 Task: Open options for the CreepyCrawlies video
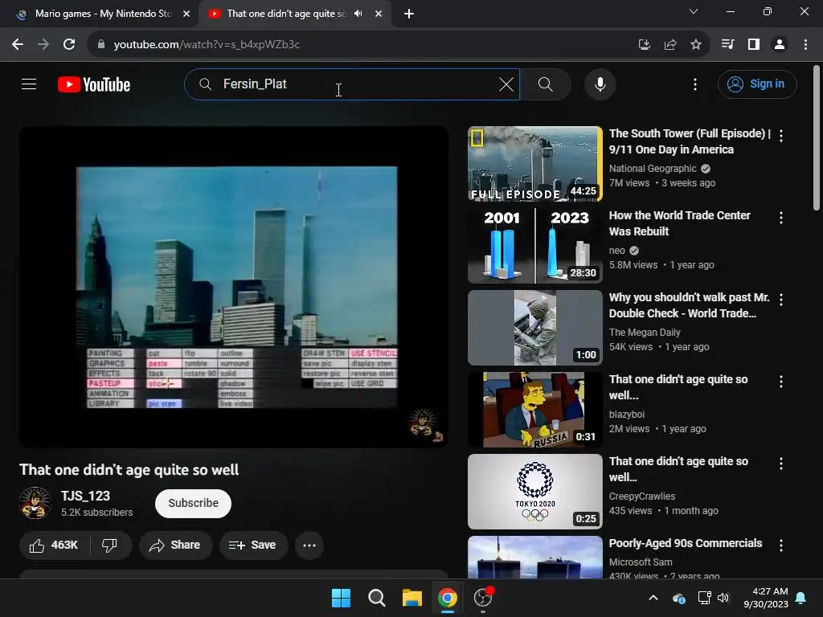click(781, 464)
